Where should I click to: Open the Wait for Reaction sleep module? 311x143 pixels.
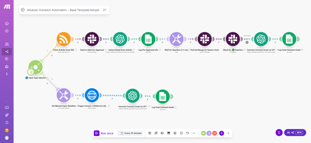click(x=176, y=39)
